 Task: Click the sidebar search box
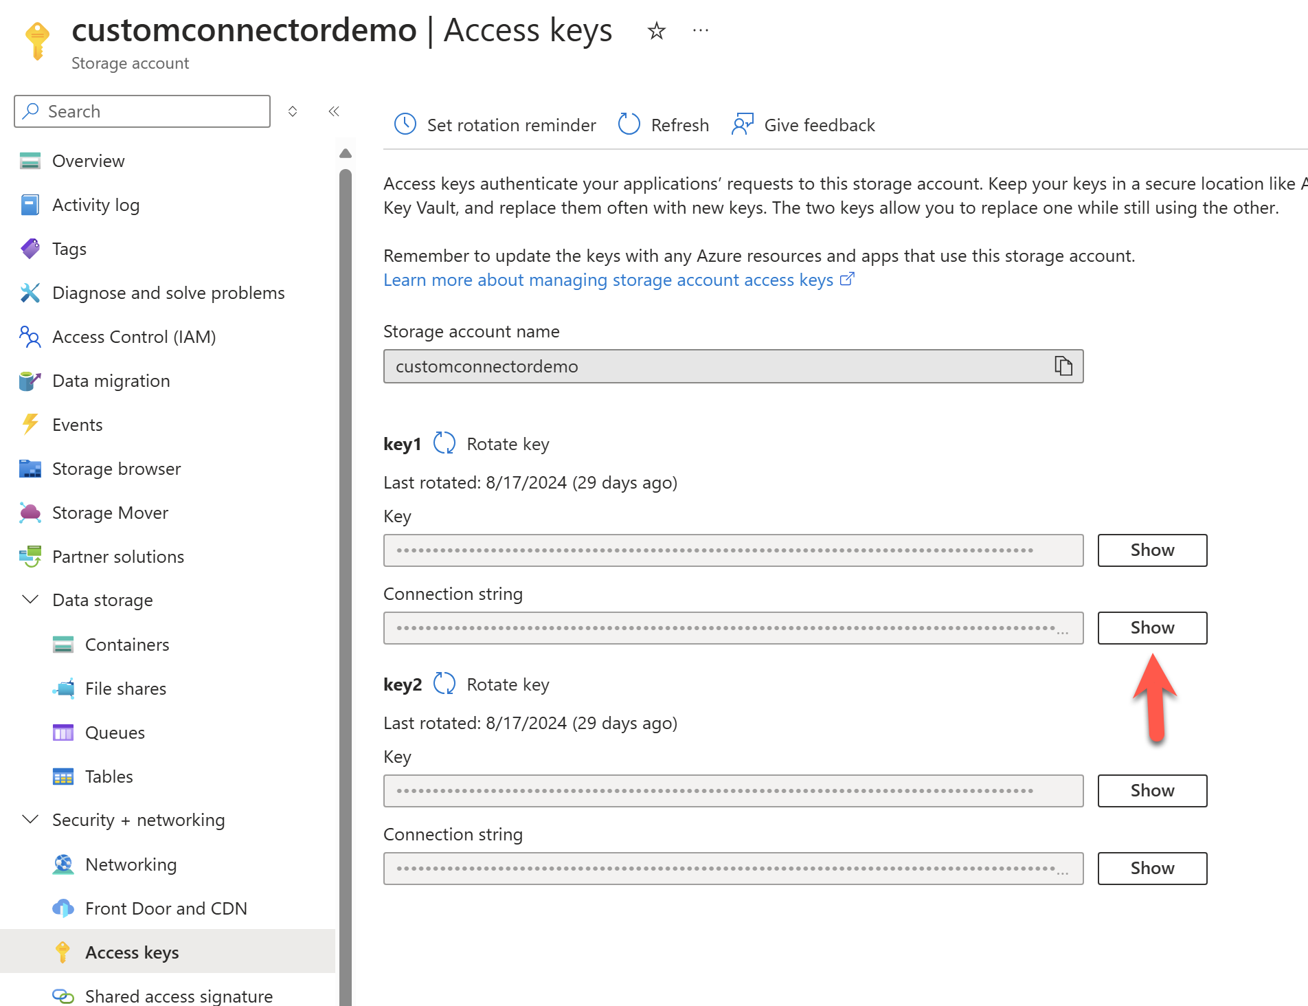tap(142, 111)
